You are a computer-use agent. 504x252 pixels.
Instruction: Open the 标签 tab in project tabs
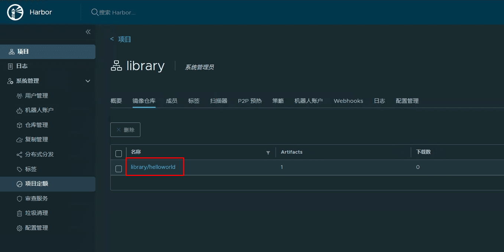point(194,101)
